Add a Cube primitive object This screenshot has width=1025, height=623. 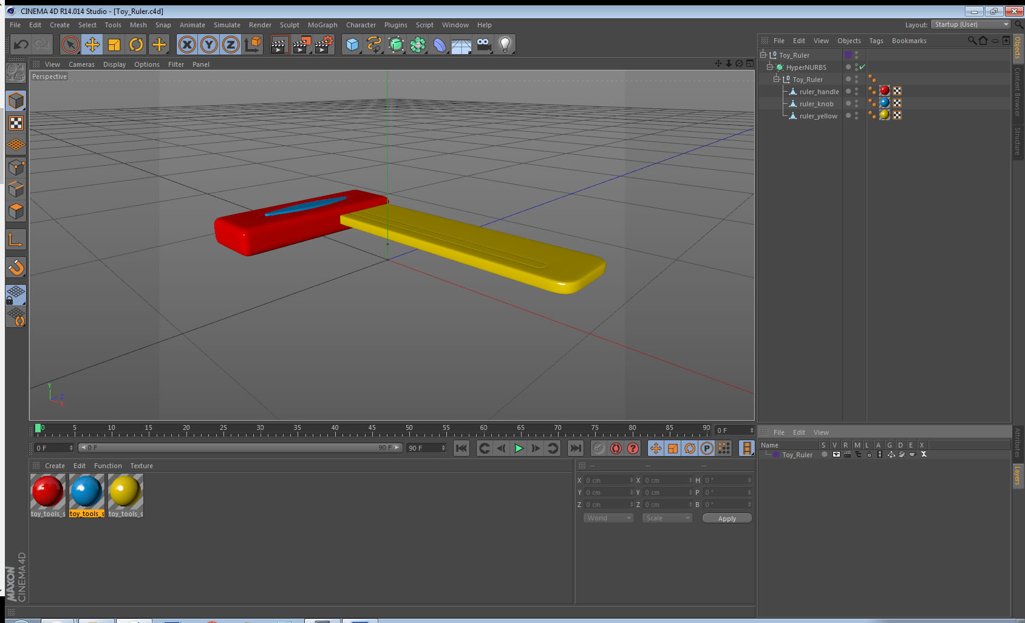(x=352, y=44)
